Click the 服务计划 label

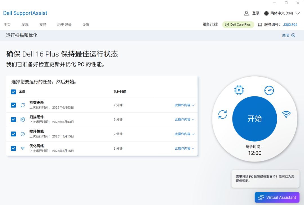coord(210,24)
